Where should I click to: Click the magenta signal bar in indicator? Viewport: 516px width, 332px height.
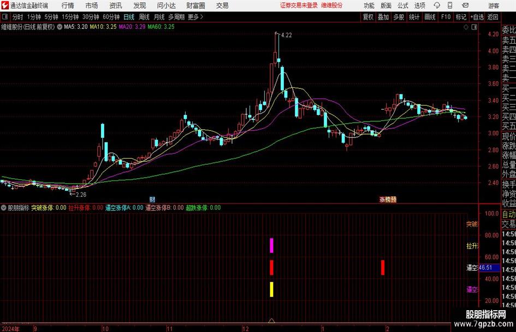tap(271, 245)
